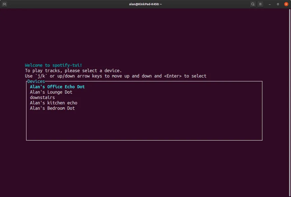Viewport: 291px width, 197px height.
Task: Open the terminal options via the menu icon
Action: click(x=260, y=4)
